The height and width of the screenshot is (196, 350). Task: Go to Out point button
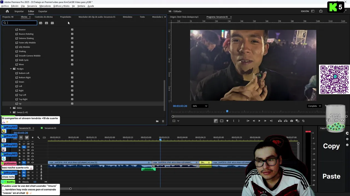point(271,121)
